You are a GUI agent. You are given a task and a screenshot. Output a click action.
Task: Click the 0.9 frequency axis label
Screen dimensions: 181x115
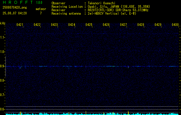(x=2, y=66)
